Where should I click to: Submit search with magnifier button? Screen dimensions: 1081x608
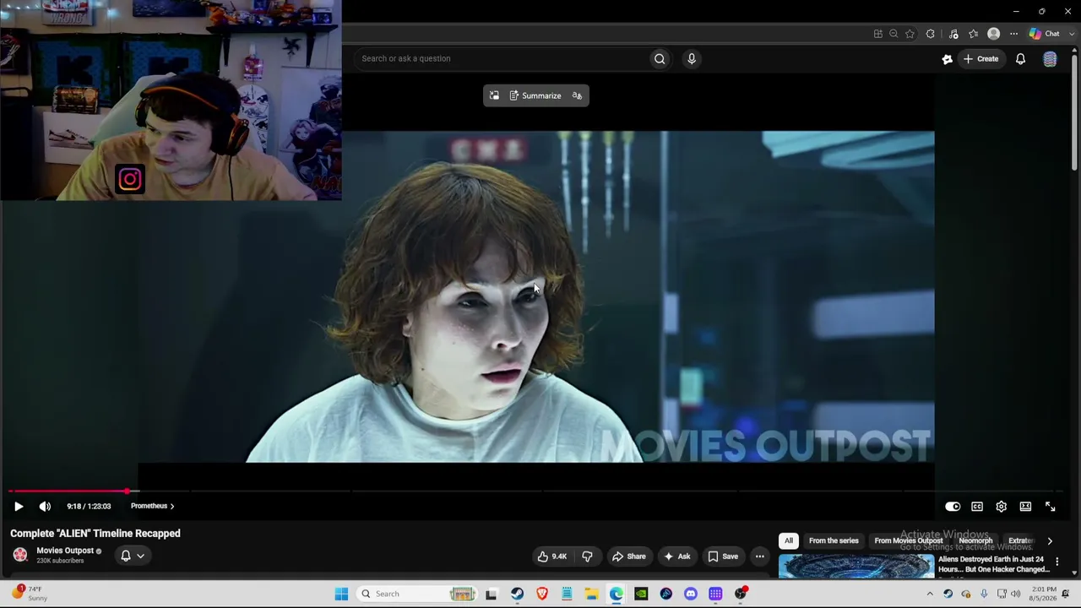[x=660, y=58]
